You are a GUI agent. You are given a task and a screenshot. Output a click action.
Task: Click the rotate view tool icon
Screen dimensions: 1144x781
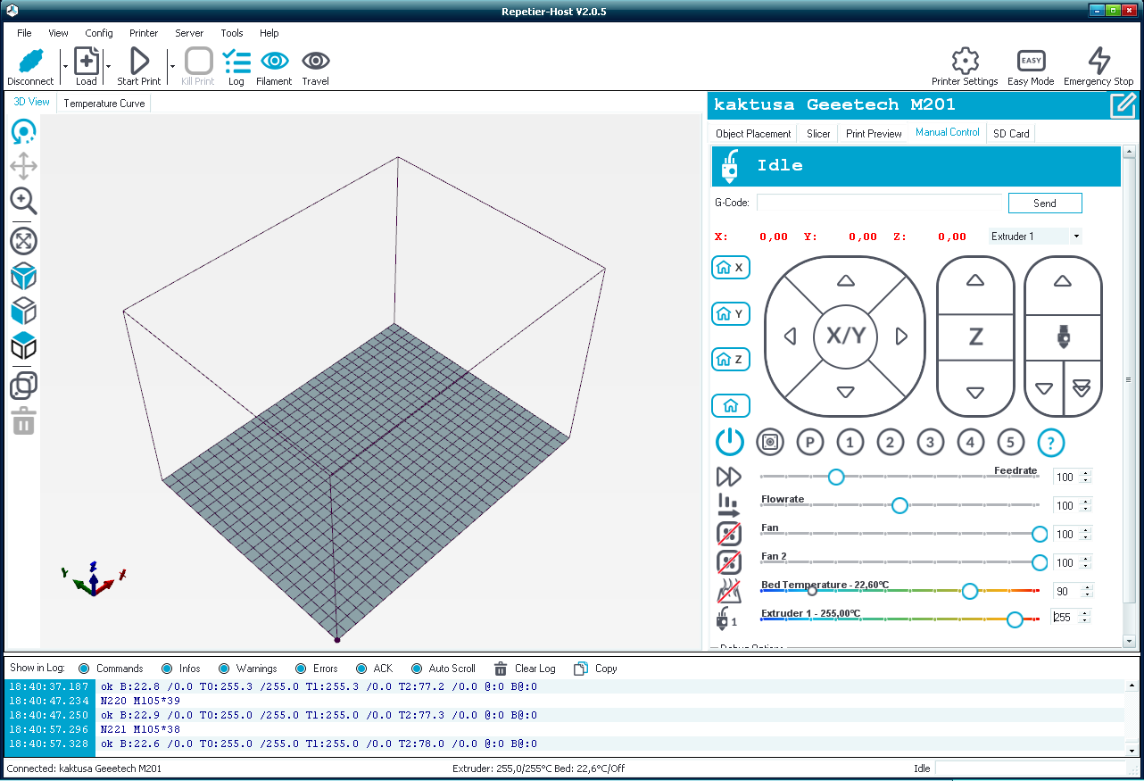pos(23,132)
